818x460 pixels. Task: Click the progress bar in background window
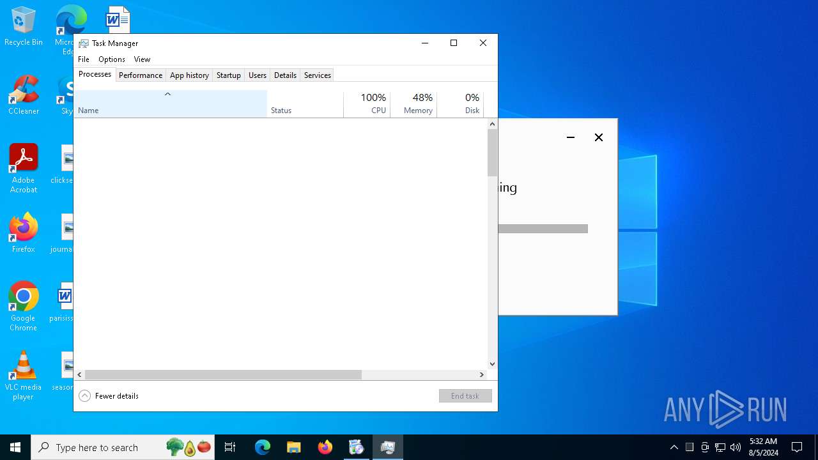543,229
